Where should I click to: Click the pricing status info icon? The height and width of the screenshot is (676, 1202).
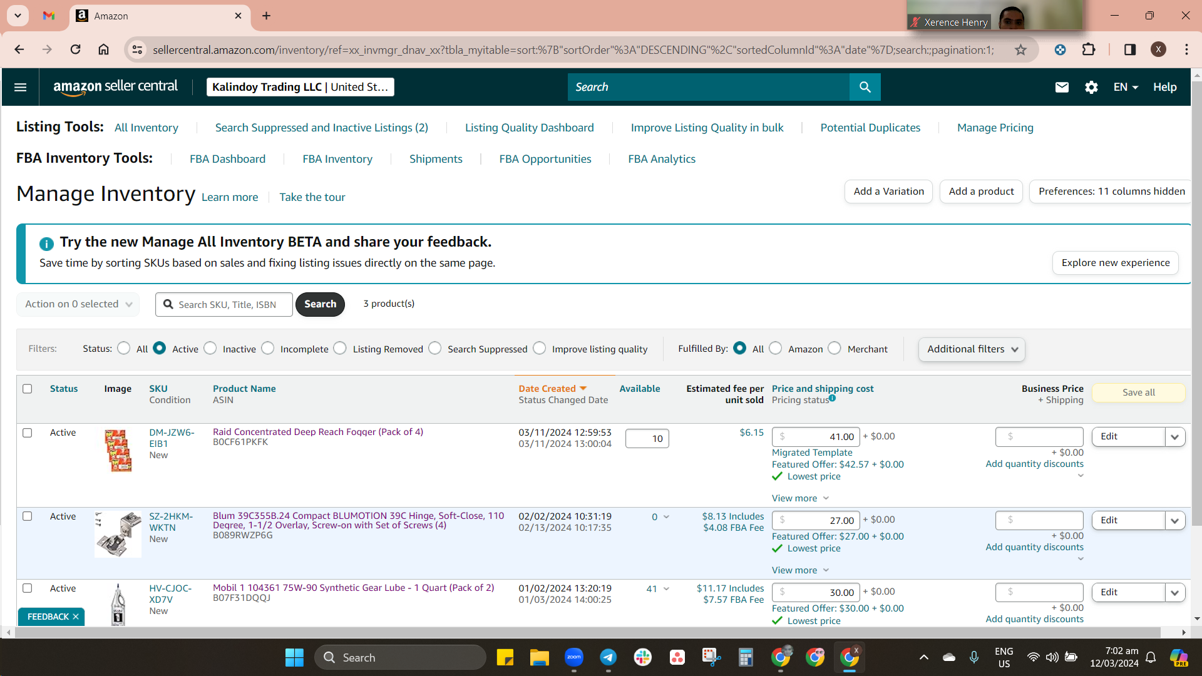coord(832,398)
